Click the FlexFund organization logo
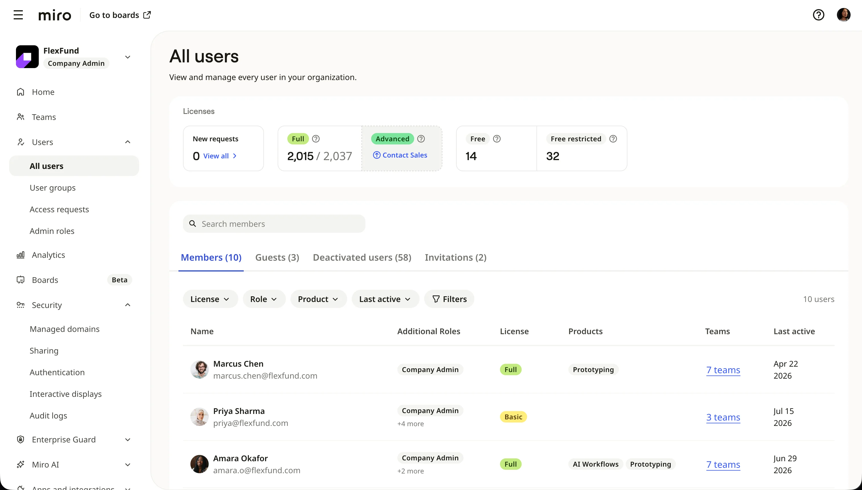 click(27, 56)
